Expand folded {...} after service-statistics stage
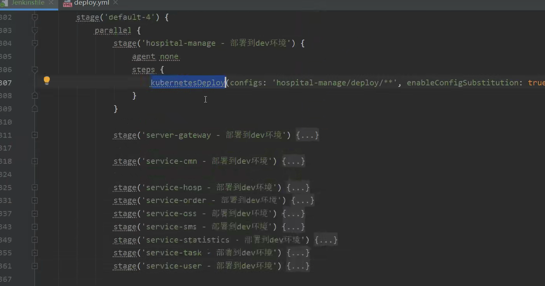This screenshot has width=545, height=286. coord(326,240)
